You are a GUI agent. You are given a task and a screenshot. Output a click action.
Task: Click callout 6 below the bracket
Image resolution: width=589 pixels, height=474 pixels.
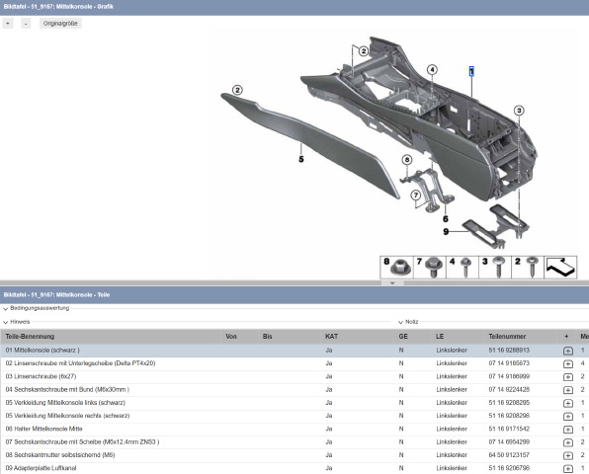446,219
